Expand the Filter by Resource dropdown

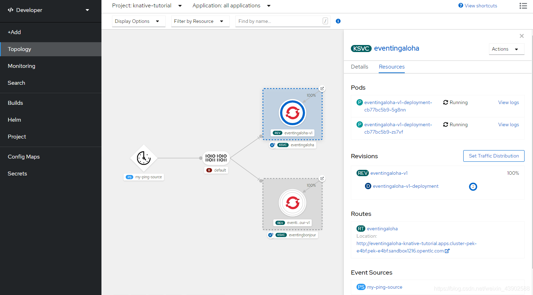point(200,21)
